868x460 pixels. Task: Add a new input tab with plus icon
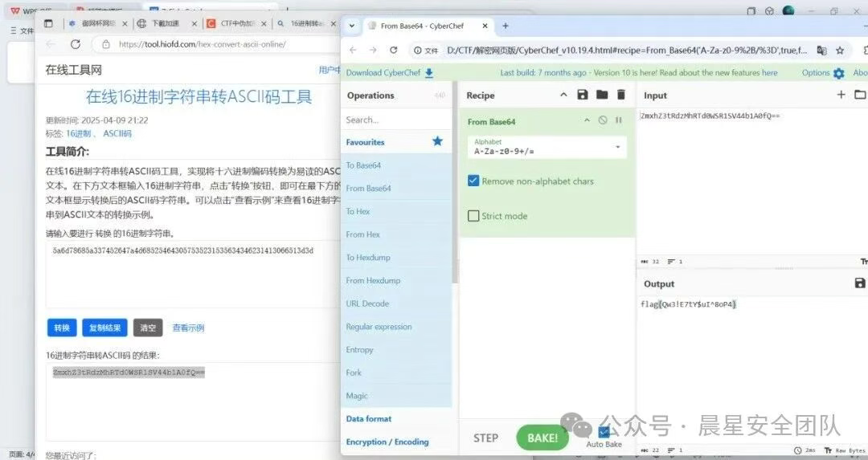click(x=841, y=95)
